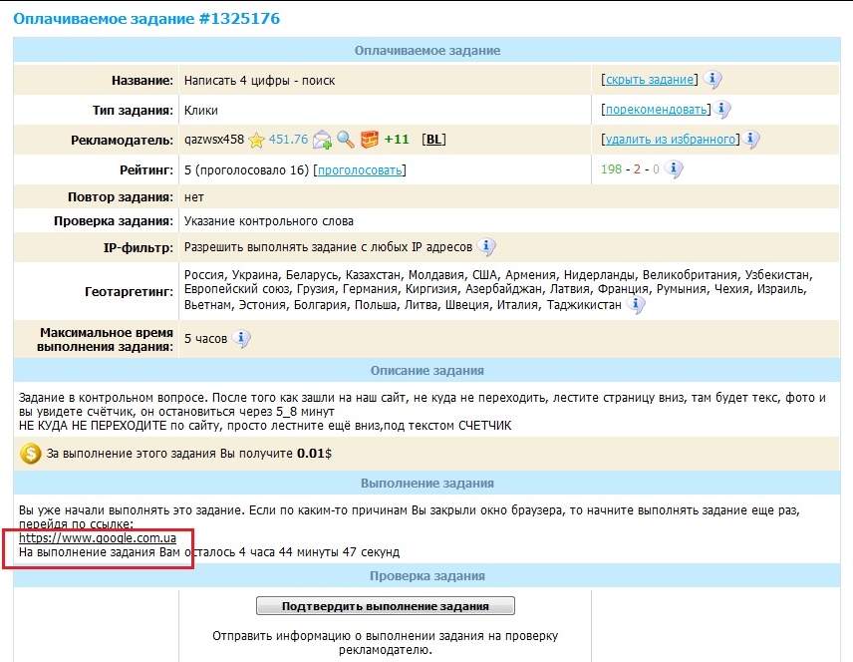853x662 pixels.
Task: Open the info bubble next to recommend link
Action: click(x=721, y=110)
